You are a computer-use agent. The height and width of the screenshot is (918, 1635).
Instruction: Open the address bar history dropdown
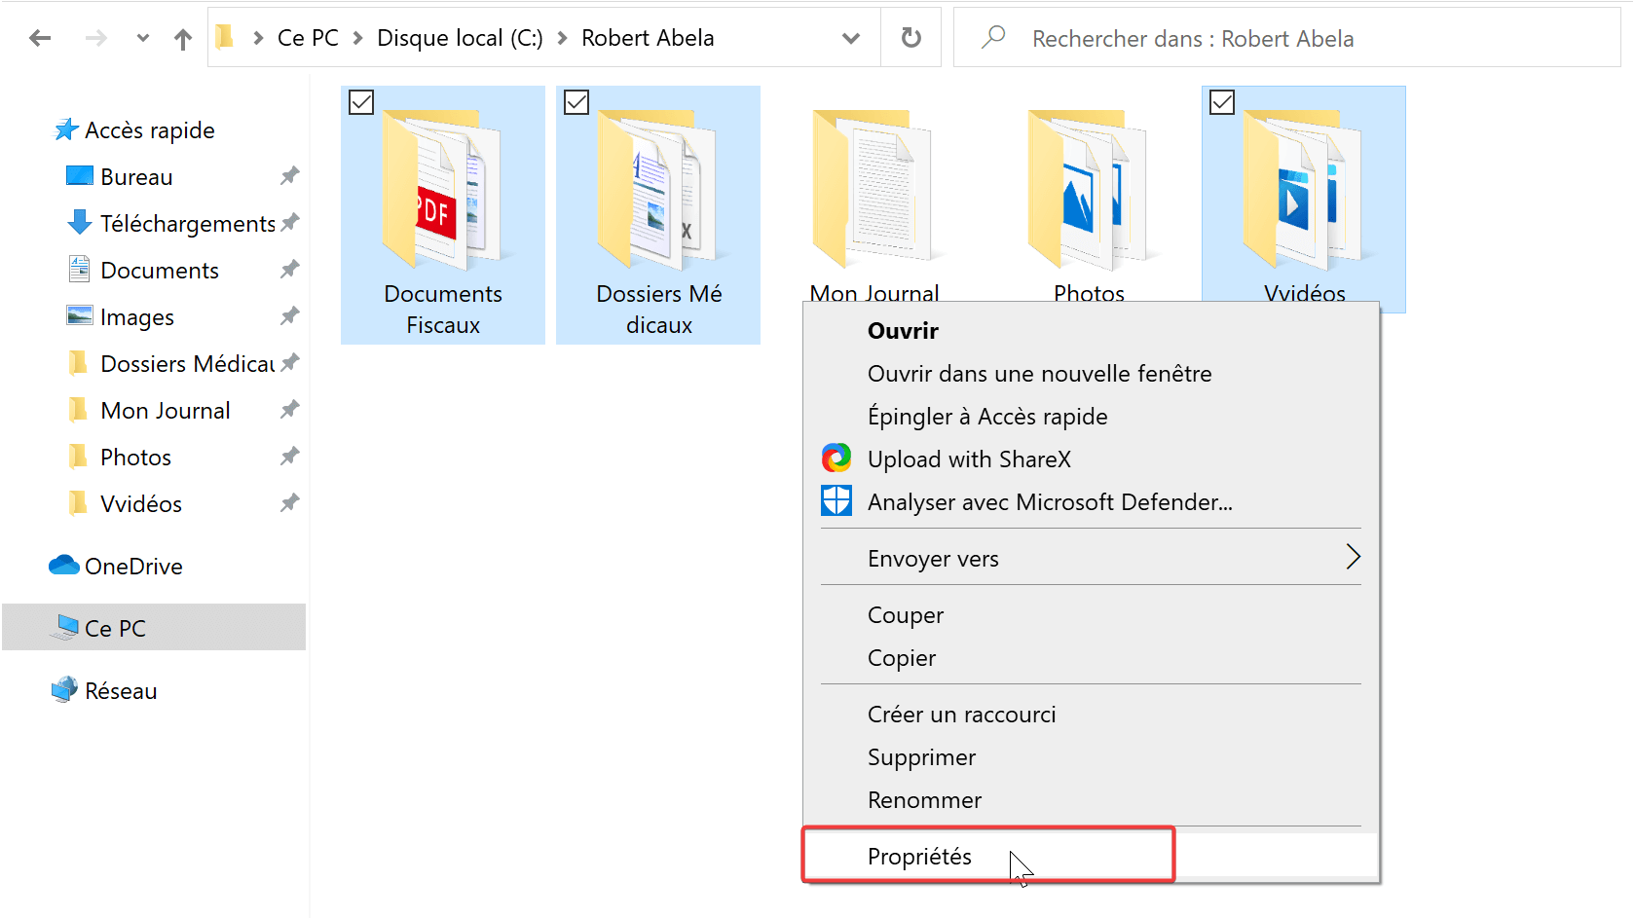click(x=851, y=37)
